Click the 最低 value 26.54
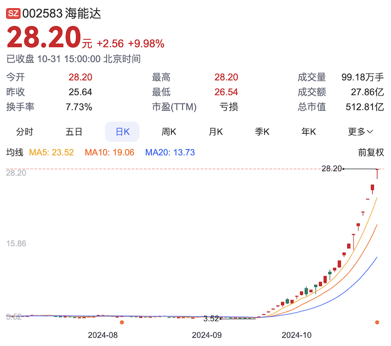Viewport: 391px width, 346px height. 226,92
